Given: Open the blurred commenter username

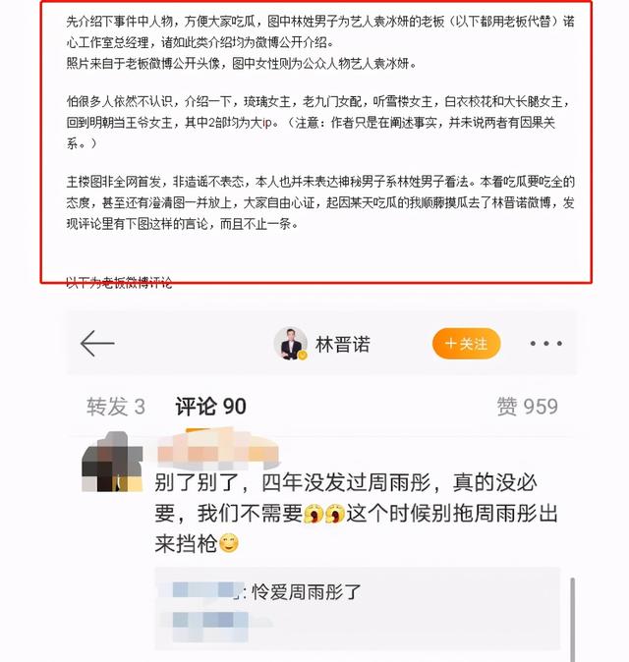Looking at the screenshot, I should 218,450.
